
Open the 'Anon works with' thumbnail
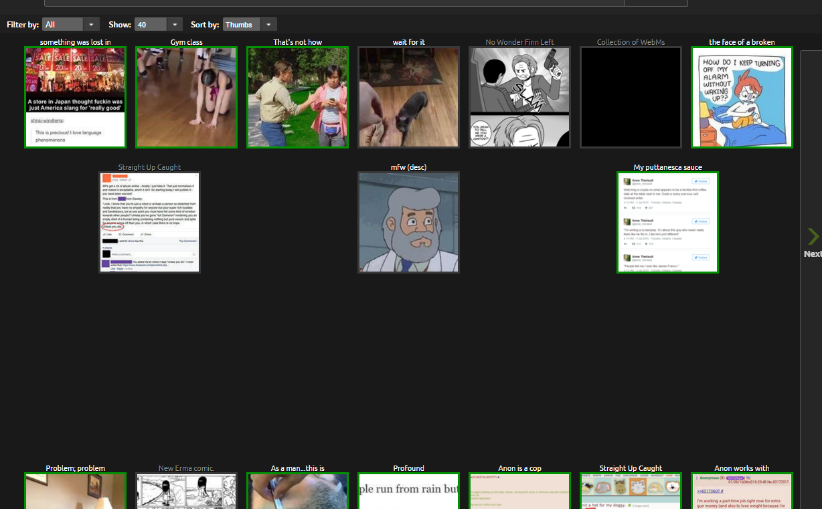(x=742, y=491)
